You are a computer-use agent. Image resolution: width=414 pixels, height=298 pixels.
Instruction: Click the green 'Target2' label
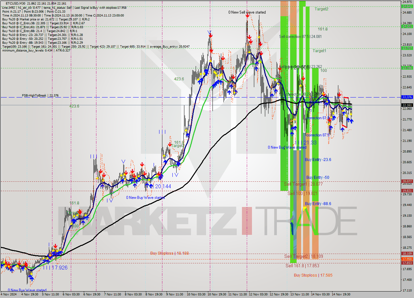321,9
